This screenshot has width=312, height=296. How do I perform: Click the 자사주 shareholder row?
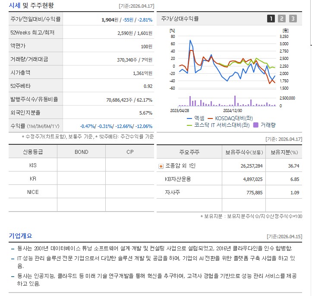[229, 192]
